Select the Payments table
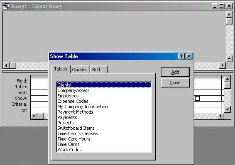 104,117
